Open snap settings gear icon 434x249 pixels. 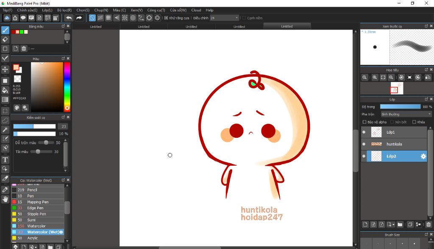point(157,18)
